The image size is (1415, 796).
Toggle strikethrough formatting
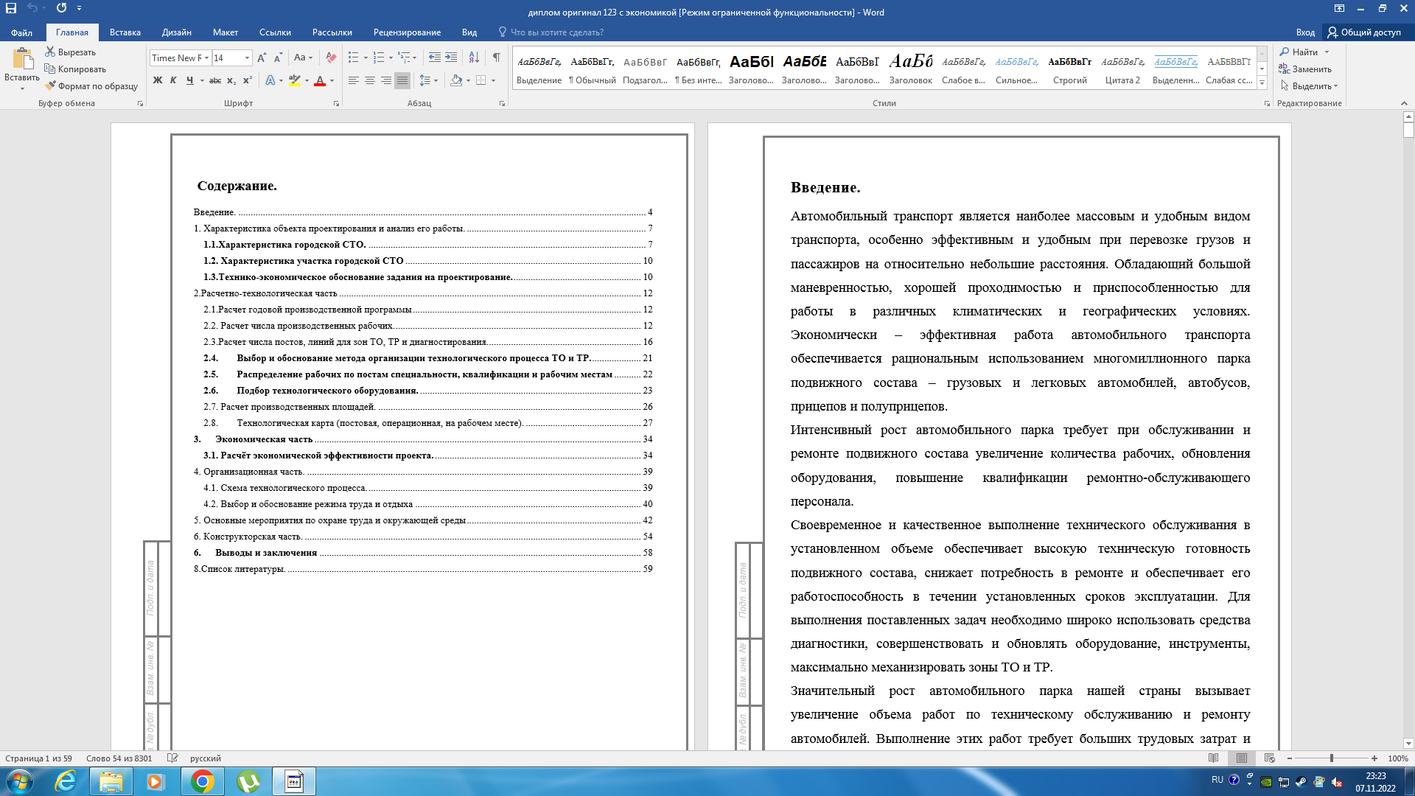click(x=215, y=80)
